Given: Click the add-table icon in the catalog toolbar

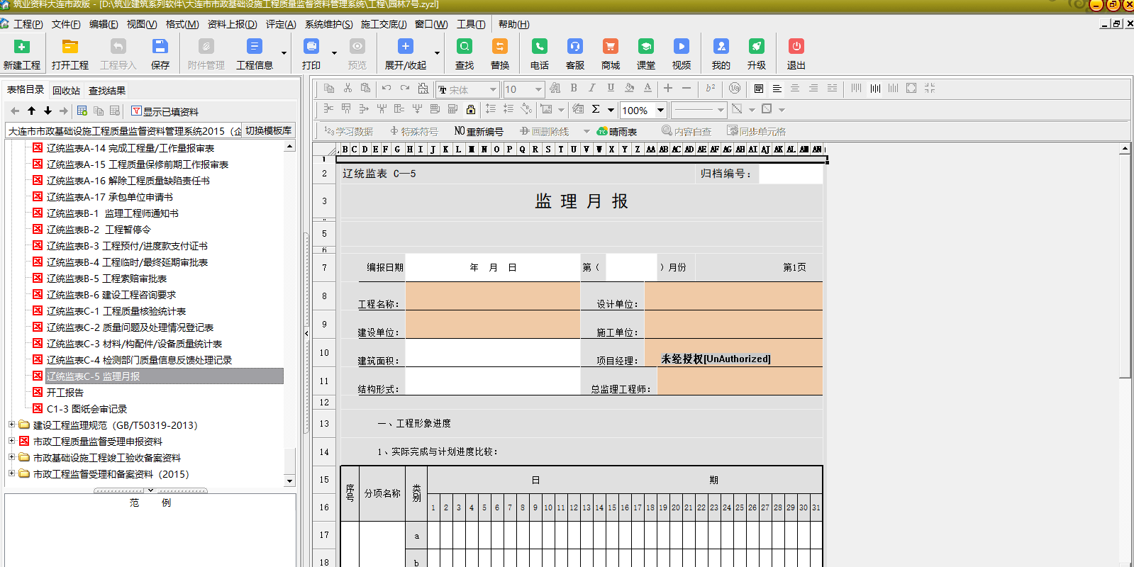Looking at the screenshot, I should coord(82,111).
